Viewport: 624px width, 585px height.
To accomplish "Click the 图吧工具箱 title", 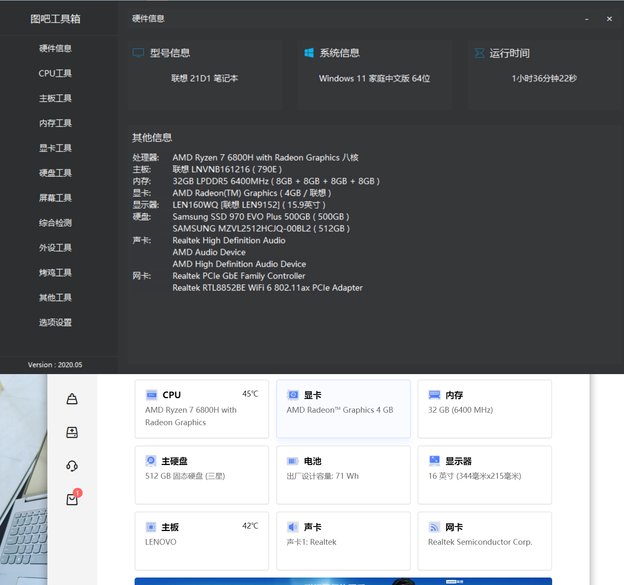I will 55,19.
